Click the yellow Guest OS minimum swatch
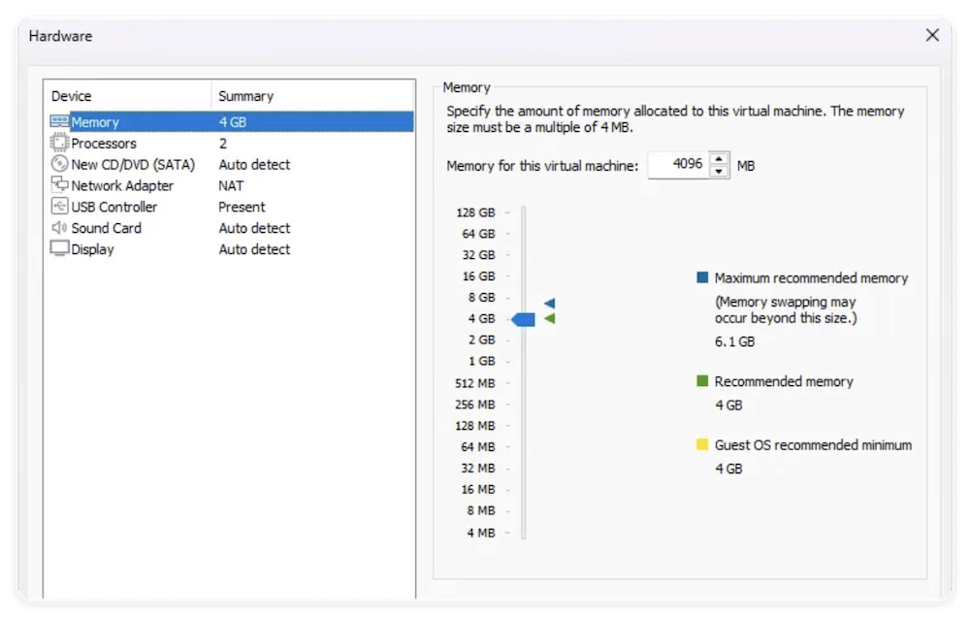This screenshot has height=617, width=970. [701, 444]
